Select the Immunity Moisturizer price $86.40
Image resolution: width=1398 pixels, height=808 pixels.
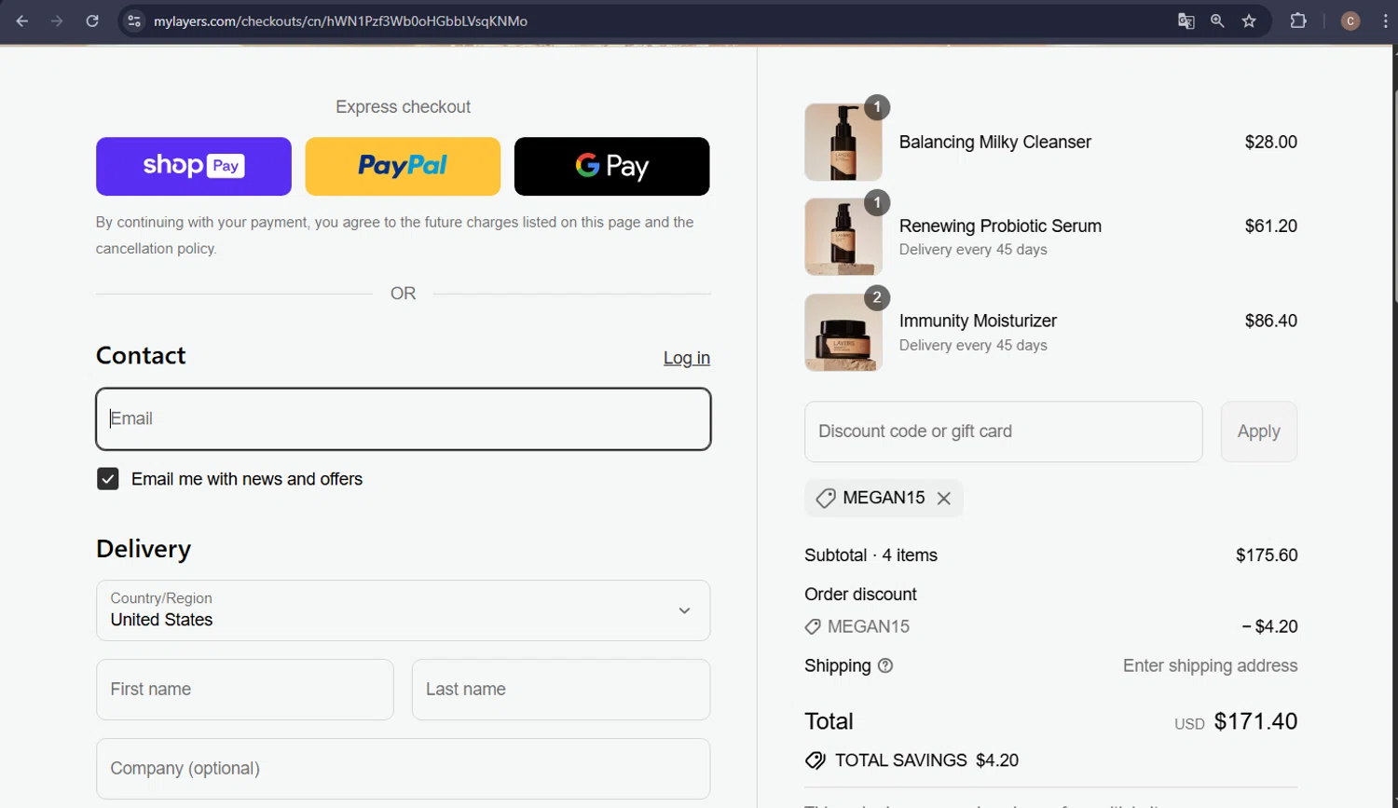point(1270,321)
